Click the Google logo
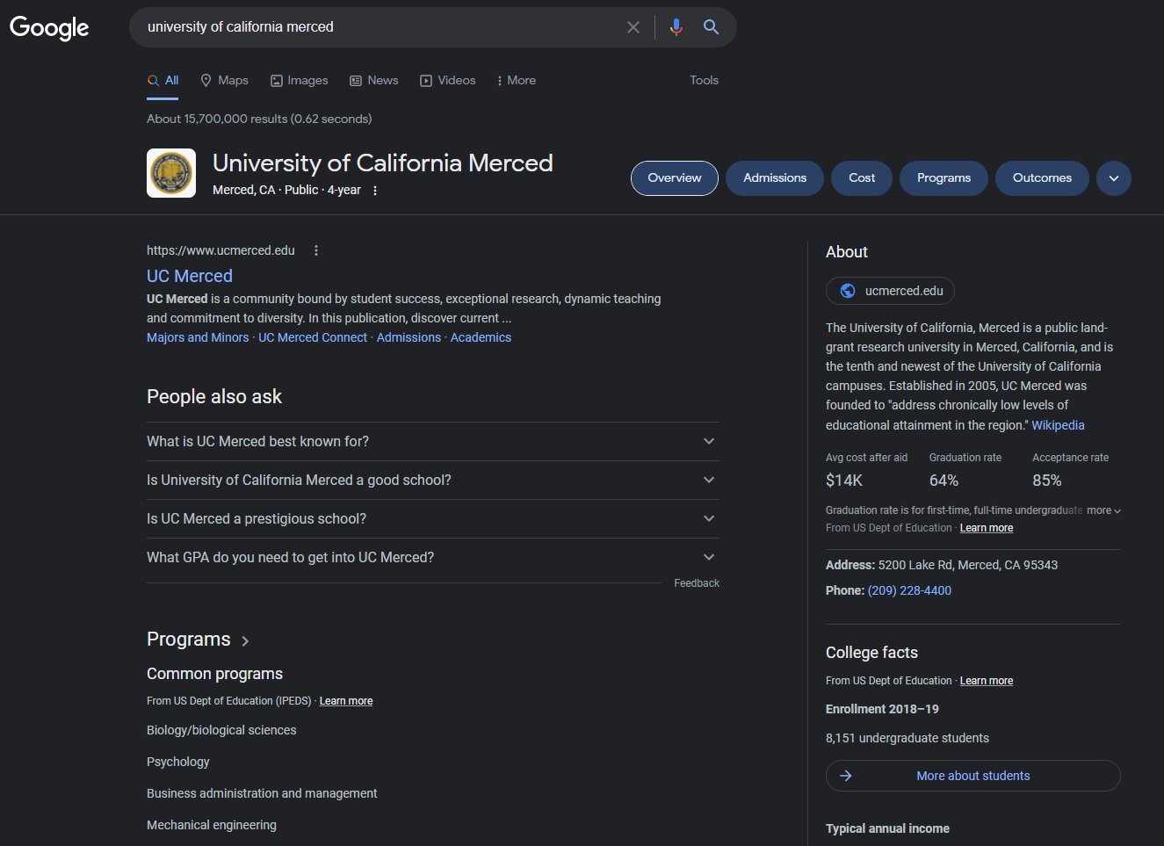Screen dimensions: 1164x846 pyautogui.click(x=49, y=27)
